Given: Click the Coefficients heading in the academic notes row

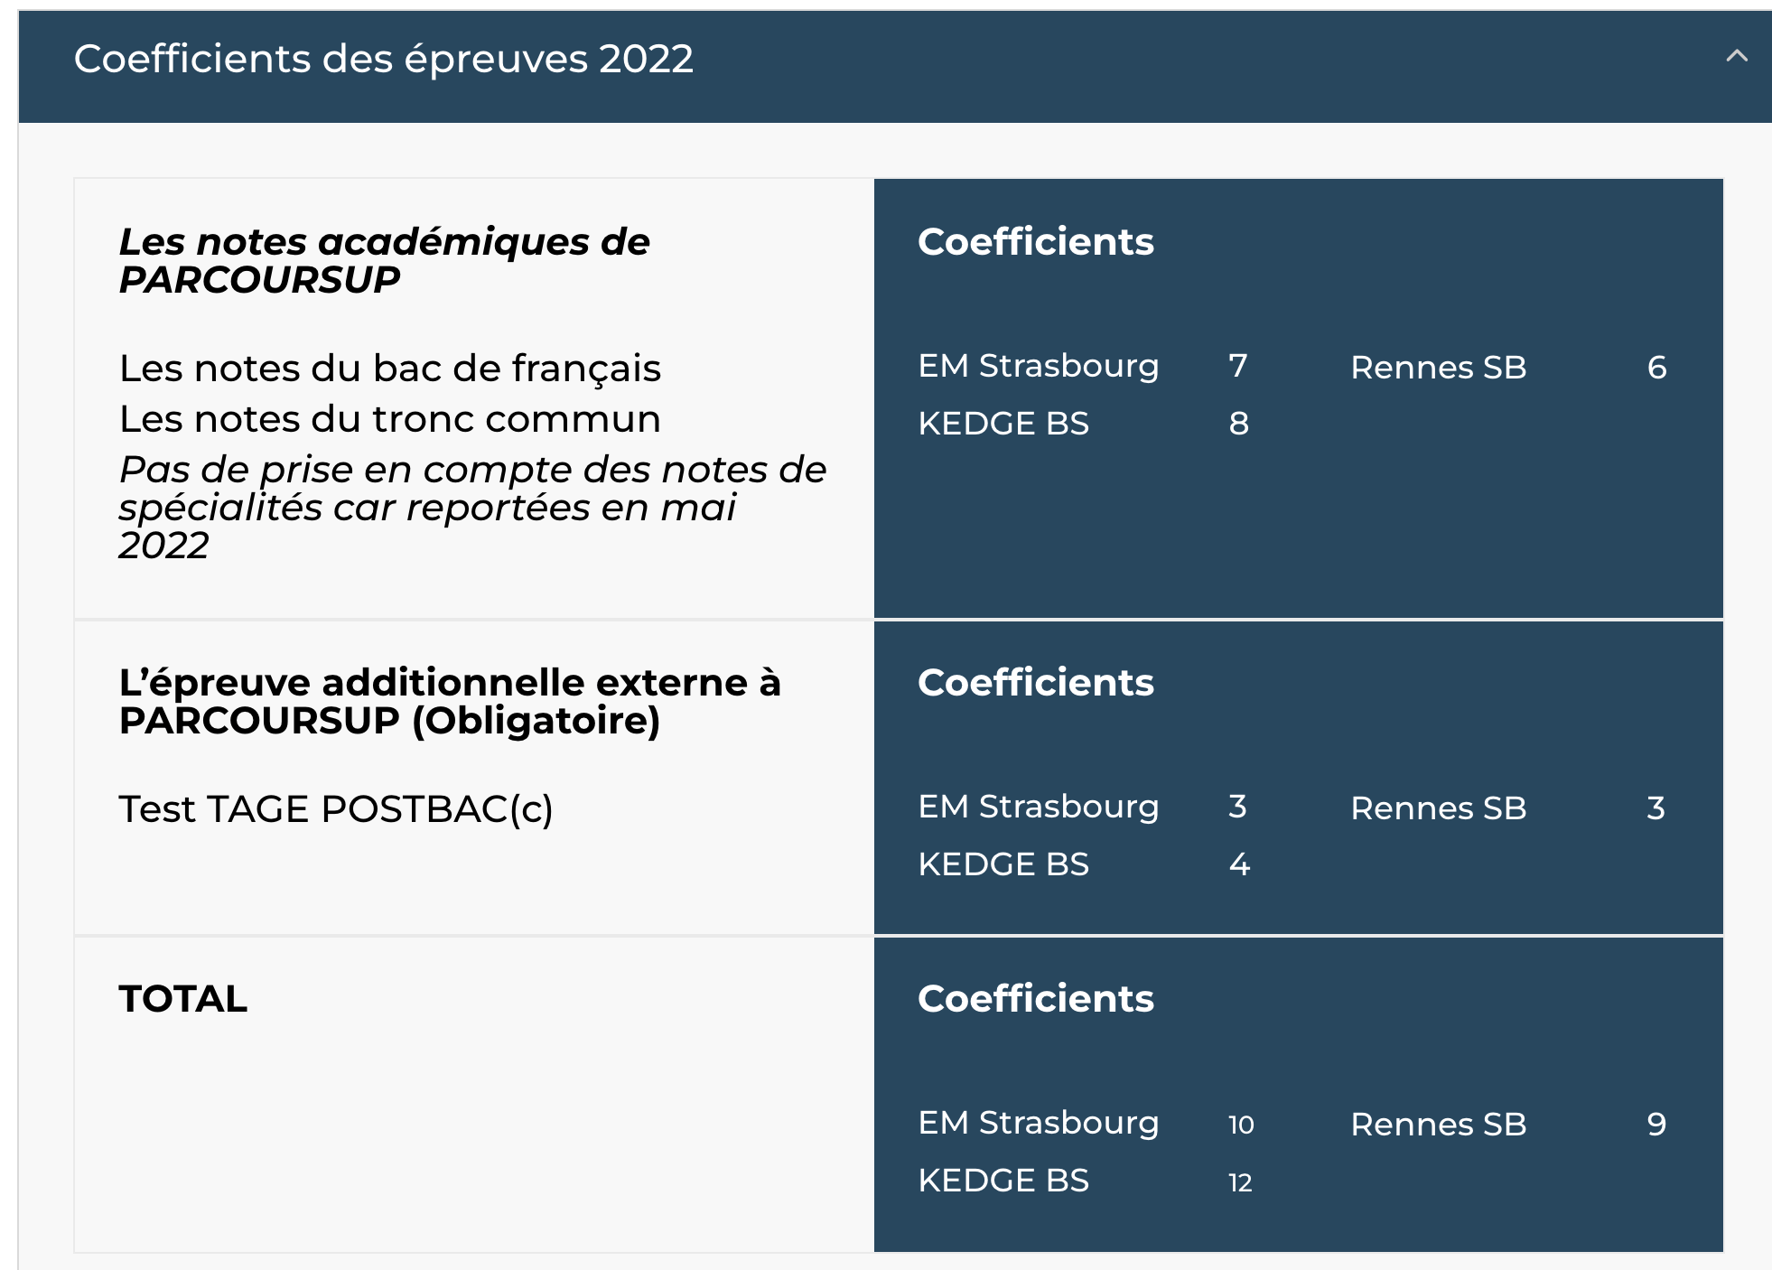Looking at the screenshot, I should (1035, 242).
